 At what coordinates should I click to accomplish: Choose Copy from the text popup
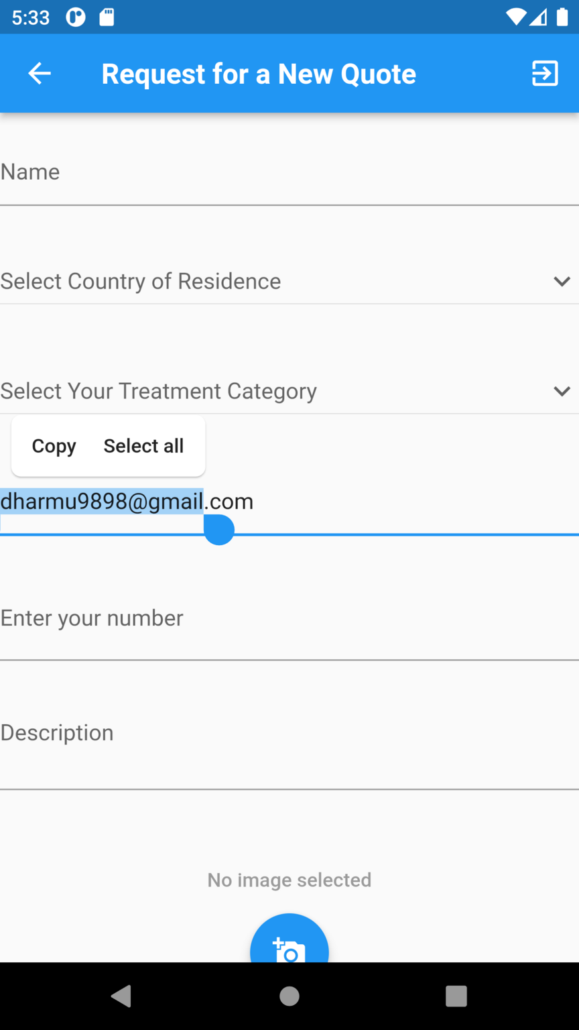coord(54,446)
